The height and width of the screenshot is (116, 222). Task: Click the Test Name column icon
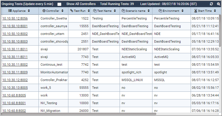click(x=95, y=11)
